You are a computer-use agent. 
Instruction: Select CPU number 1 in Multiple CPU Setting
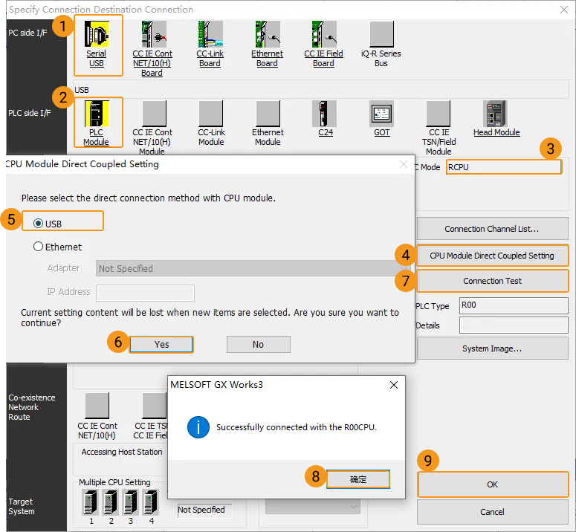(91, 503)
